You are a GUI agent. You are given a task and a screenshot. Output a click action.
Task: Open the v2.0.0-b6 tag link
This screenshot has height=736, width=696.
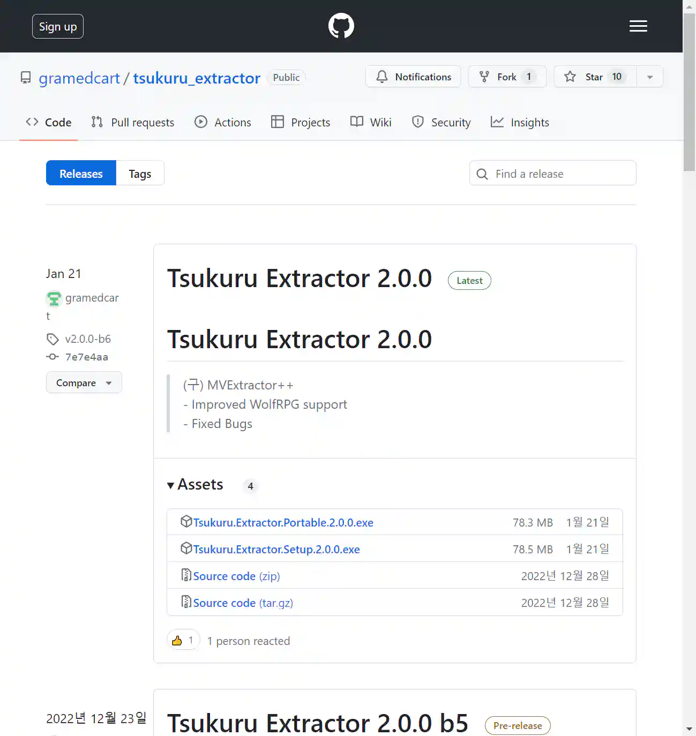[x=88, y=339]
